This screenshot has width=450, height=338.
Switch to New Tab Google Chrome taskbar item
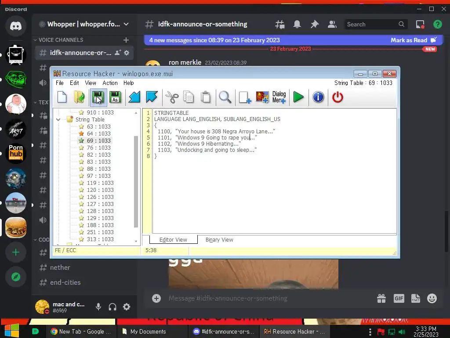click(81, 331)
